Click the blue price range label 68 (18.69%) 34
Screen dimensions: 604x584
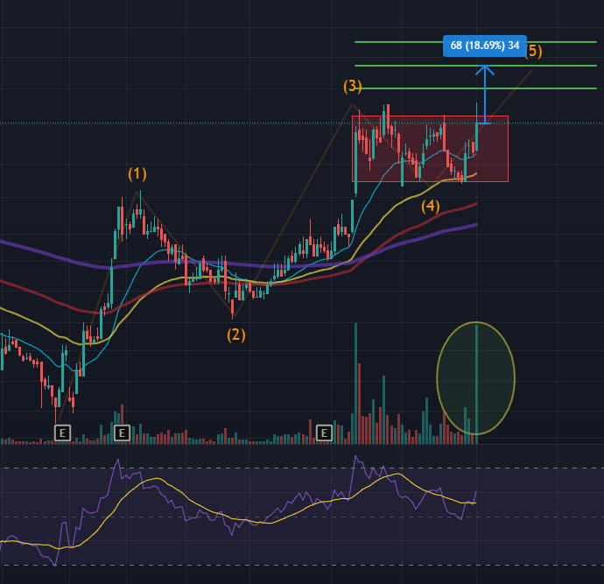485,46
